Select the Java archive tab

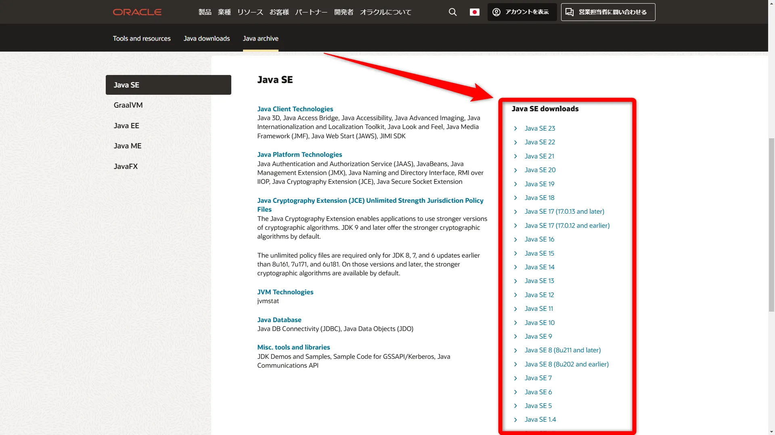(x=260, y=38)
